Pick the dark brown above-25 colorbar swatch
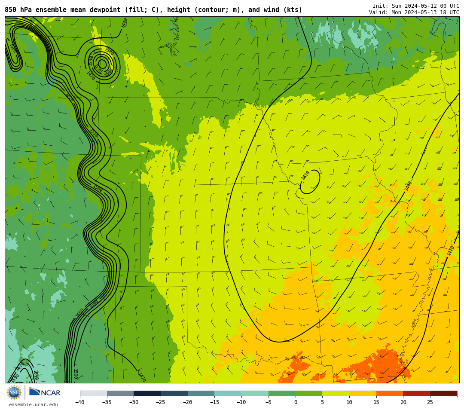 443,393
